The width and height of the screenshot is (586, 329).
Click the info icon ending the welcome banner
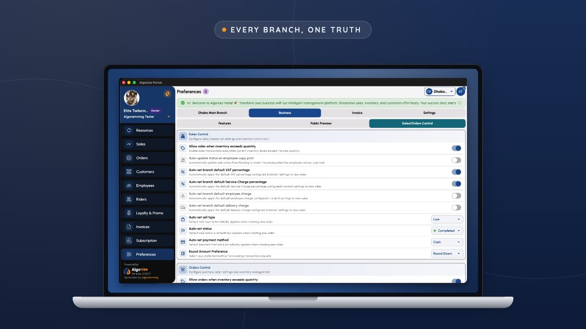click(460, 103)
